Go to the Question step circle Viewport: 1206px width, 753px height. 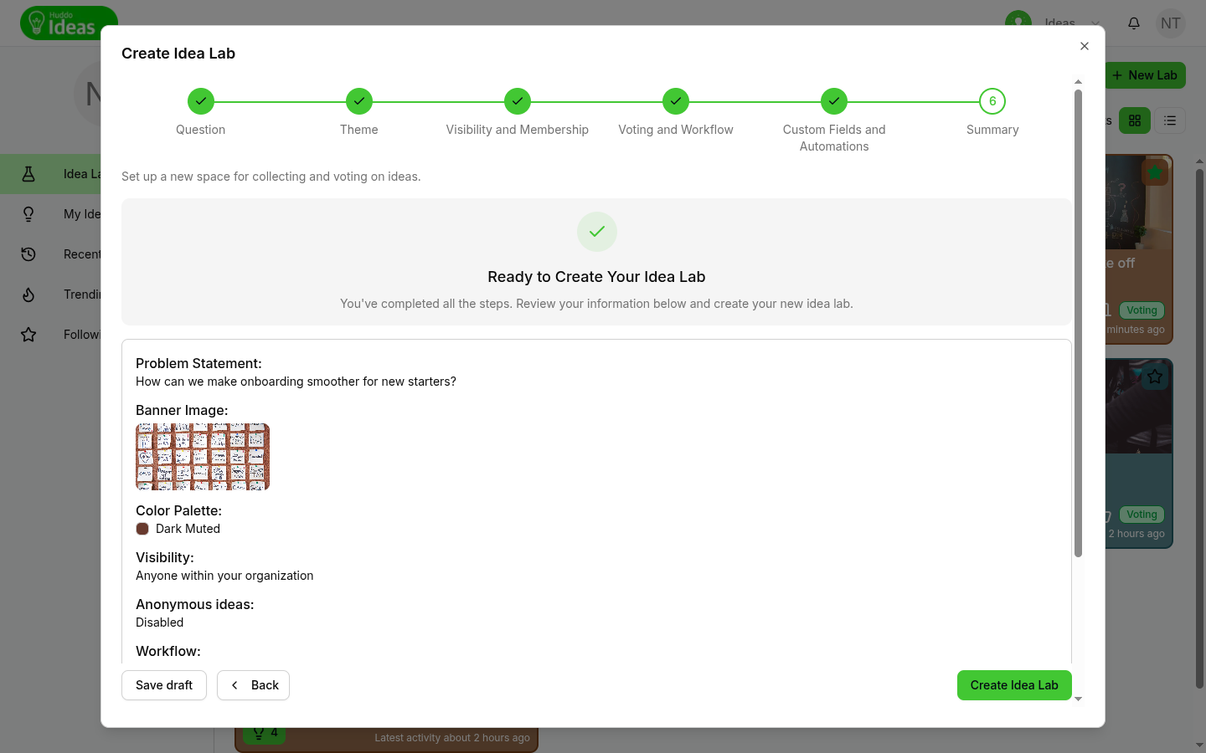pyautogui.click(x=201, y=101)
